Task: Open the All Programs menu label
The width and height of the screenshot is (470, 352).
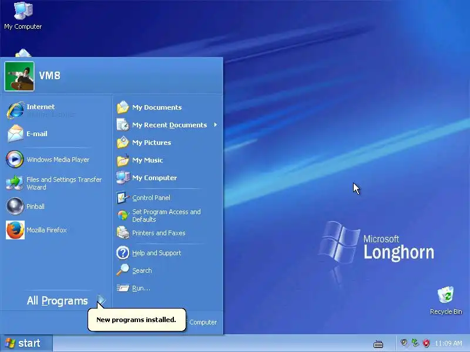Action: coord(57,300)
